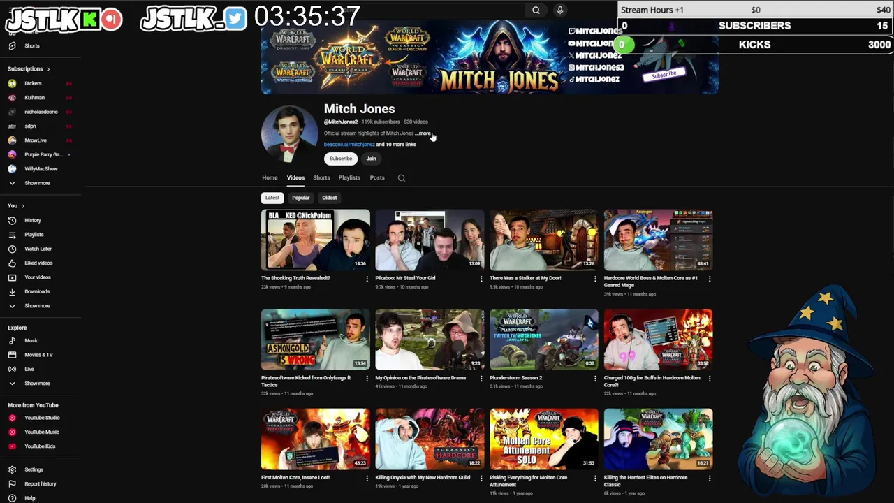Viewport: 894px width, 503px height.
Task: Play Killing the Hardest Elites thumbnail
Action: pyautogui.click(x=658, y=439)
